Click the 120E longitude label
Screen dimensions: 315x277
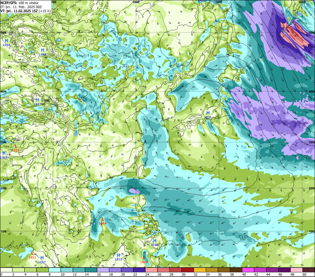pos(136,2)
